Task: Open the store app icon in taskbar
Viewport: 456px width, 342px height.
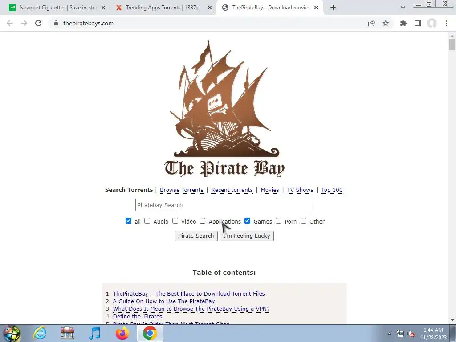Action: pos(67,333)
